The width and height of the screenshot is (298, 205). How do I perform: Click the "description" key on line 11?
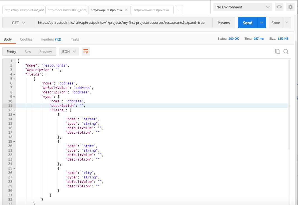[62, 106]
